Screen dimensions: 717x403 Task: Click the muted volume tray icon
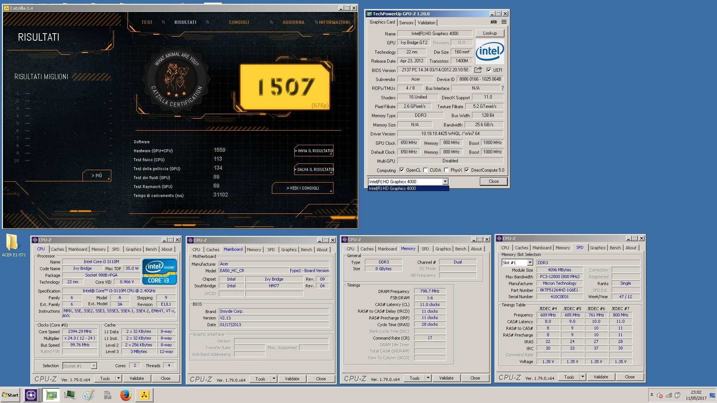tap(660, 395)
